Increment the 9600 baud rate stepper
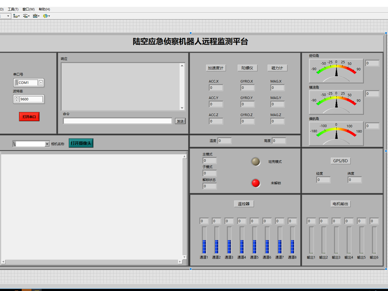Screen dimensions: 388x291 17,98
